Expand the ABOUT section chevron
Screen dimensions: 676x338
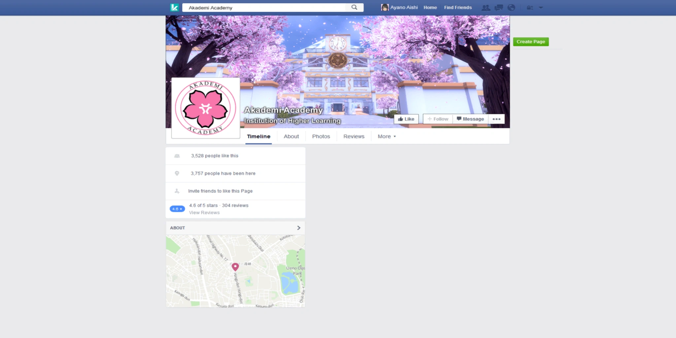coord(298,228)
